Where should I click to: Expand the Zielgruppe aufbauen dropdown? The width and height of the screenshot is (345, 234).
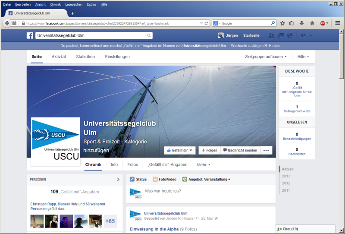click(x=266, y=57)
